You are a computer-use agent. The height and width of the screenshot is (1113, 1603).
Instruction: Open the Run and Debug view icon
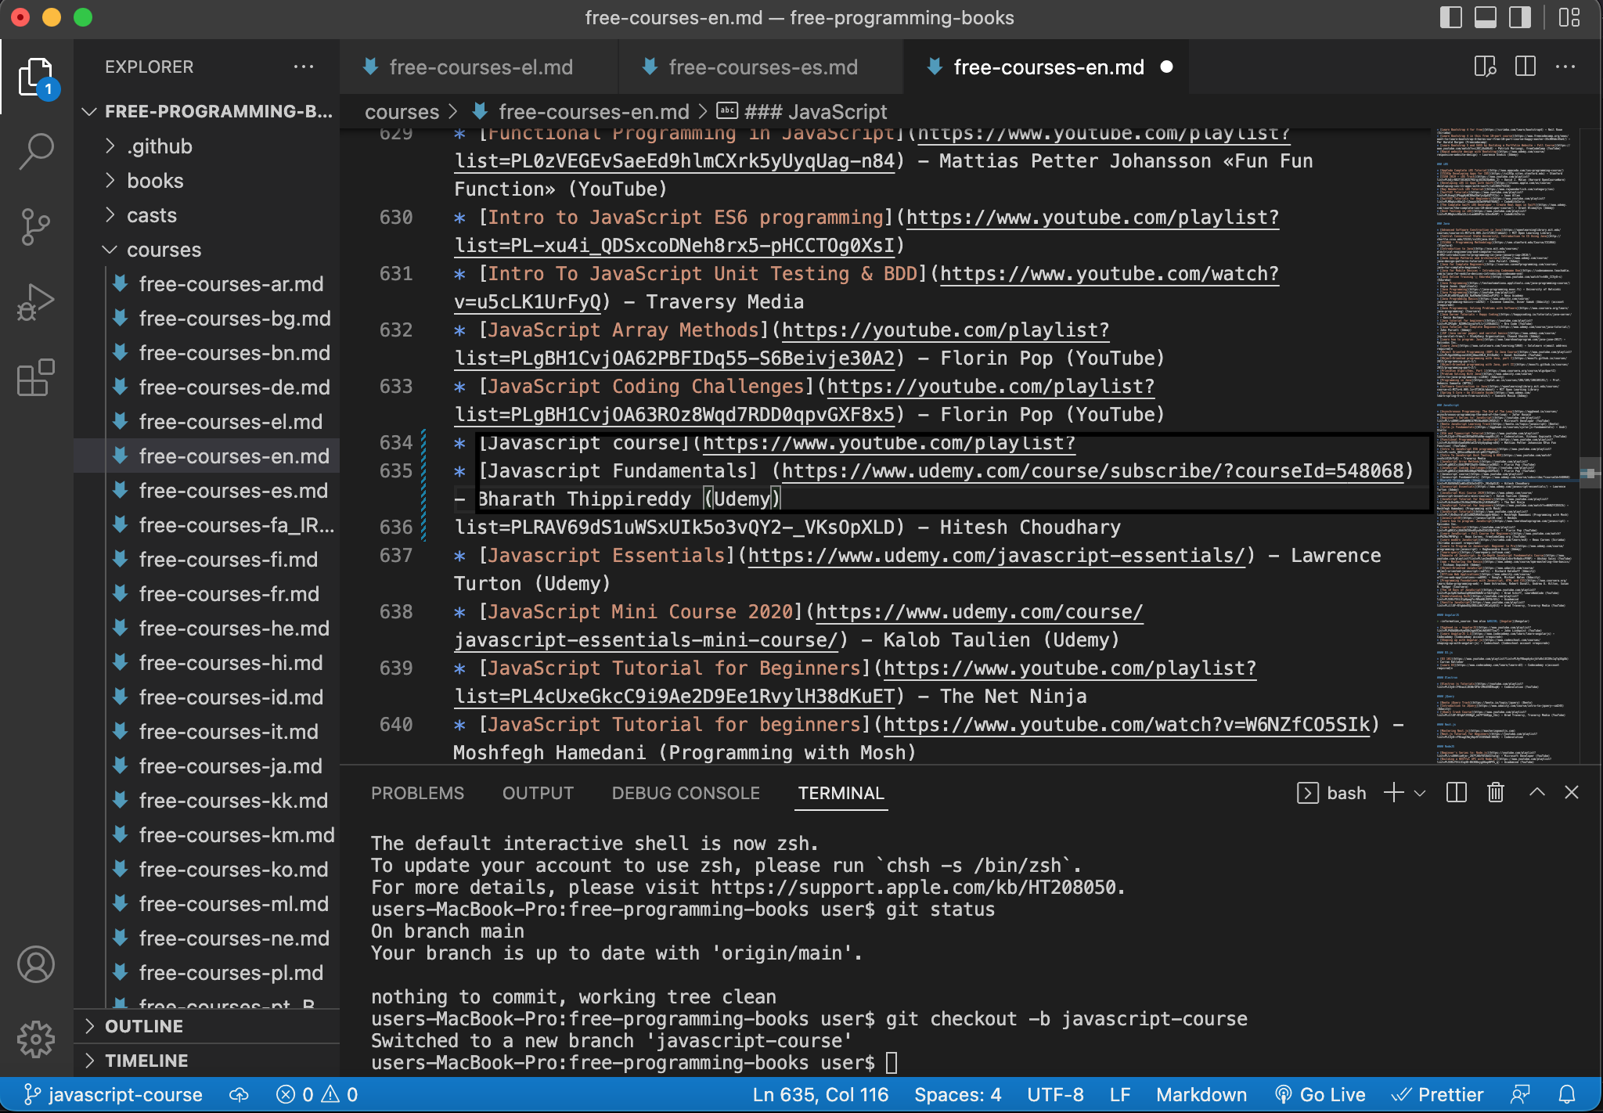pyautogui.click(x=36, y=302)
